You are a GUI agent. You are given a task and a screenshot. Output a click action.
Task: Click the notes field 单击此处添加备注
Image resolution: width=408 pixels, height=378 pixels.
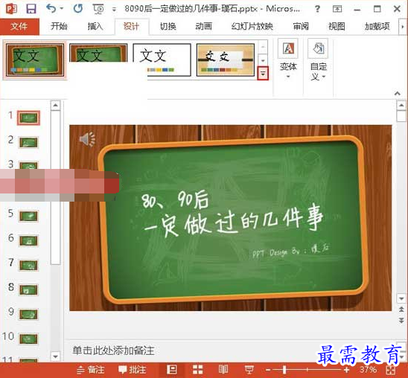pos(113,350)
